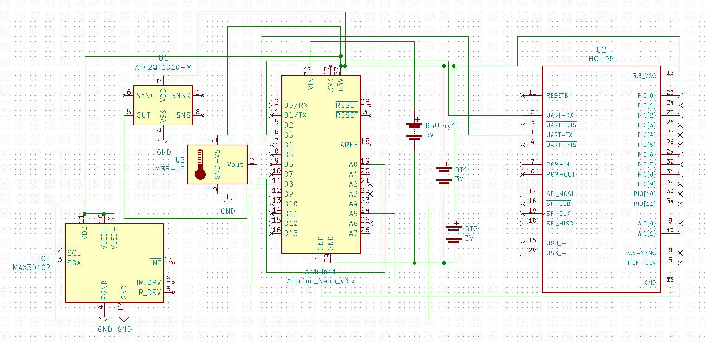The image size is (705, 342).
Task: Click the OUT pin label on U1
Action: coord(143,115)
